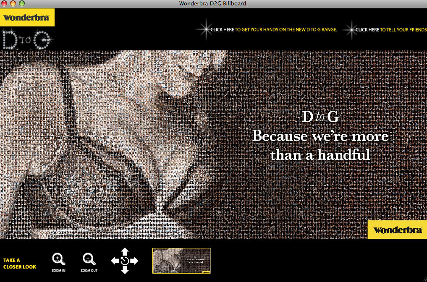Reset the view with the center rotate icon
427x282 pixels.
point(124,261)
